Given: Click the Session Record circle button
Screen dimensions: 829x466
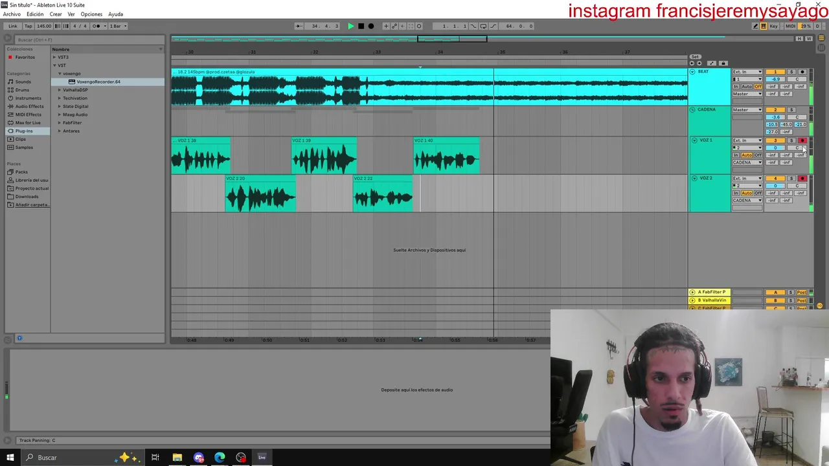Looking at the screenshot, I should (x=418, y=26).
